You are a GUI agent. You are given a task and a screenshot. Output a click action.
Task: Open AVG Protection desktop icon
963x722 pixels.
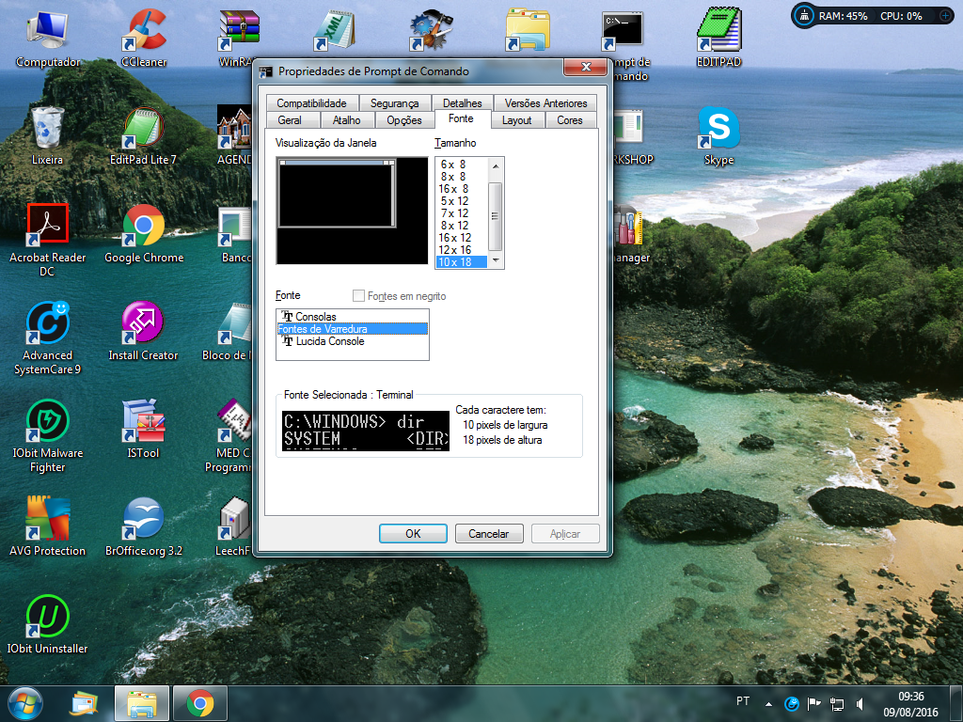tap(47, 520)
